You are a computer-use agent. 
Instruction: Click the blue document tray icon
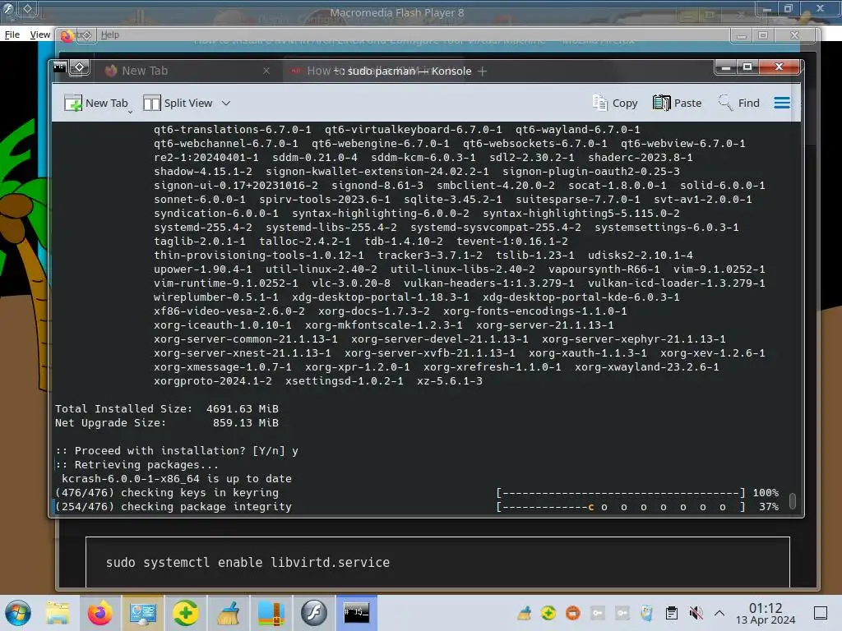[x=646, y=613]
